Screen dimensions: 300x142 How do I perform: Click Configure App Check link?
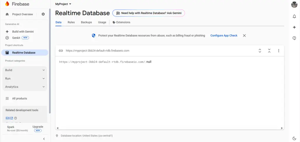224,36
